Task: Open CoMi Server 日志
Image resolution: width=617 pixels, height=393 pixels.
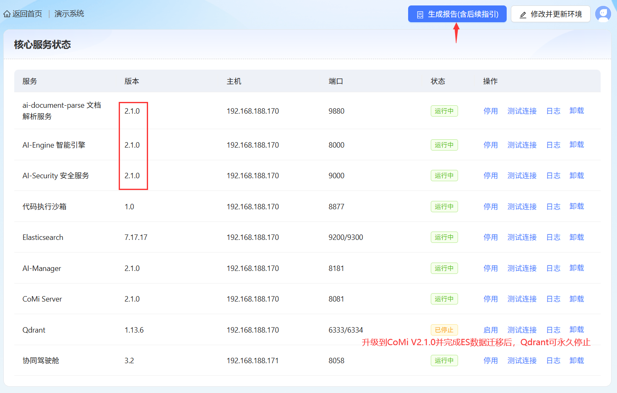Action: [x=553, y=299]
